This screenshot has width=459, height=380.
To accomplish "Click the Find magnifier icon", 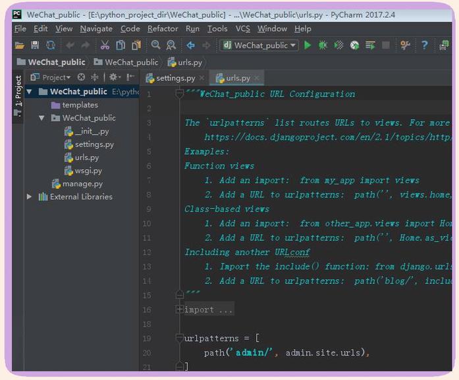I will tap(155, 45).
